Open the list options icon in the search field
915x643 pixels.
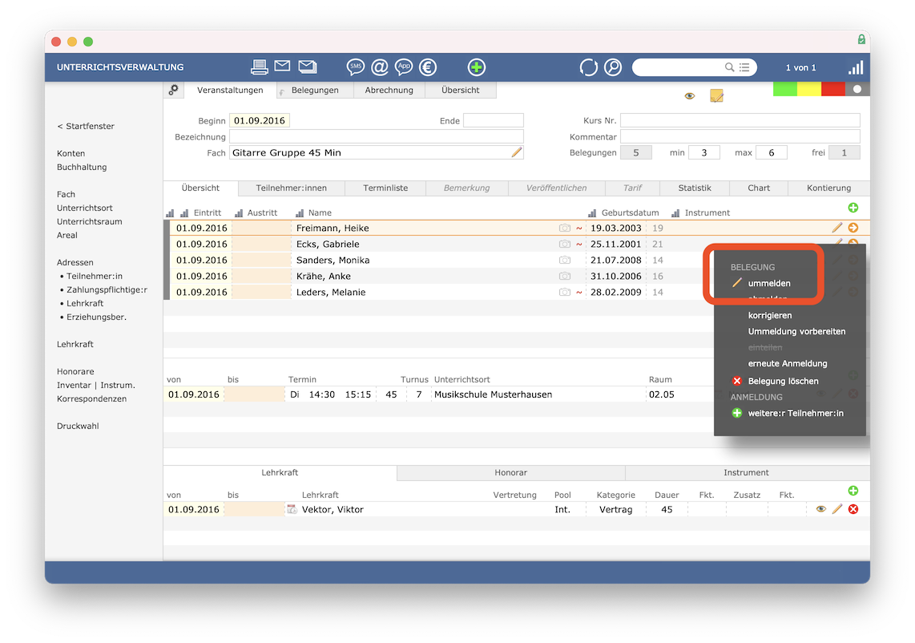(x=744, y=67)
